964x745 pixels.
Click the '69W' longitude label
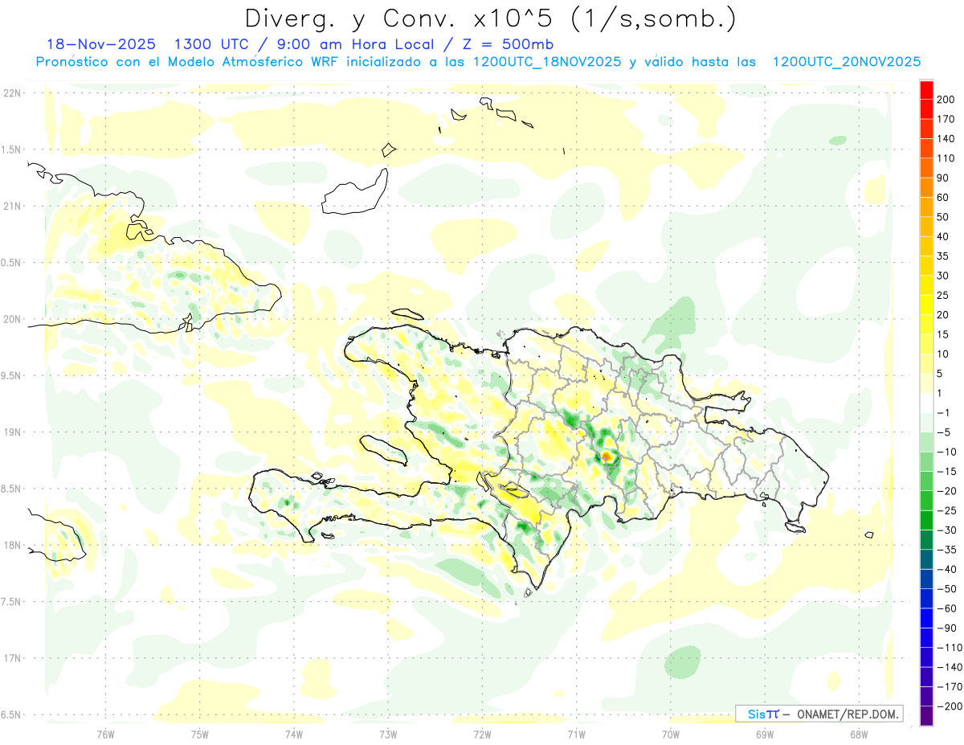(765, 734)
